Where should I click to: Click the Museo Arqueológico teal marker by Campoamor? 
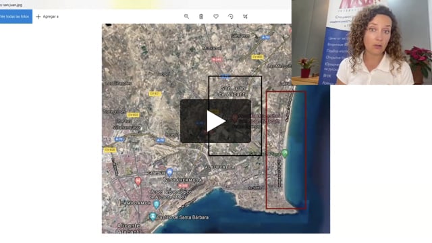tap(157, 205)
